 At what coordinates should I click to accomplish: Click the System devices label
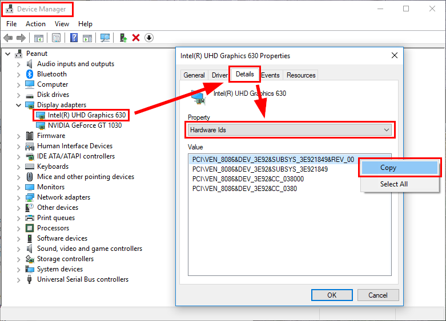point(60,269)
